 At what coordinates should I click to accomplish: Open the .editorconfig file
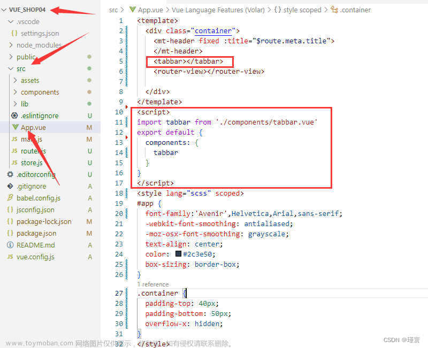(x=36, y=174)
